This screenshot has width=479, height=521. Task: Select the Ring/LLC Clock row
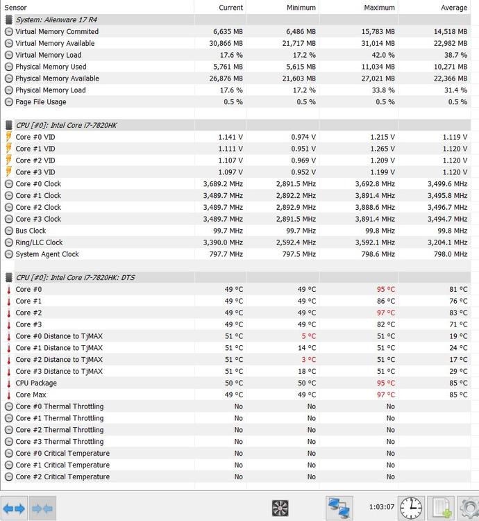coord(39,242)
